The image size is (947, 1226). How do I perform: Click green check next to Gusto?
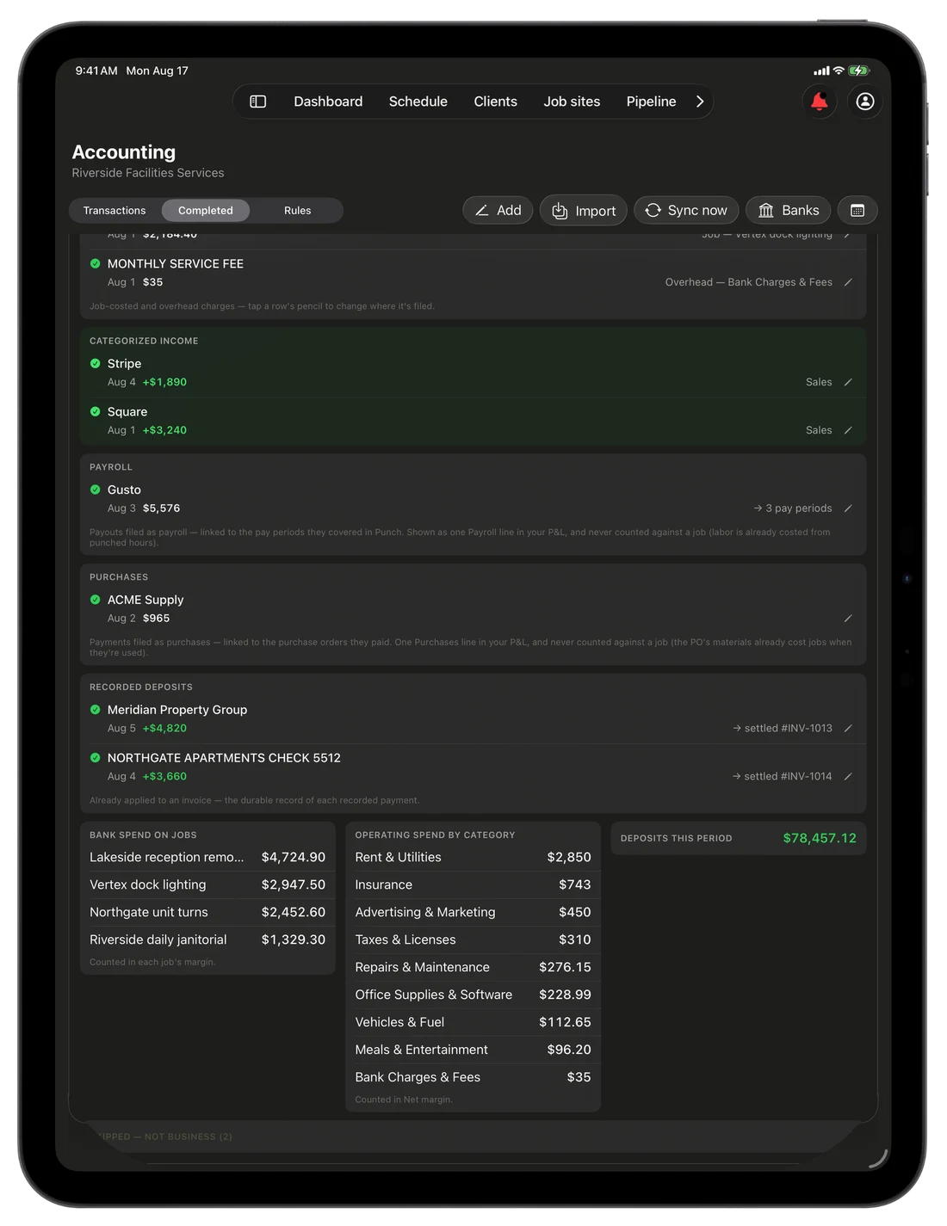coord(96,490)
